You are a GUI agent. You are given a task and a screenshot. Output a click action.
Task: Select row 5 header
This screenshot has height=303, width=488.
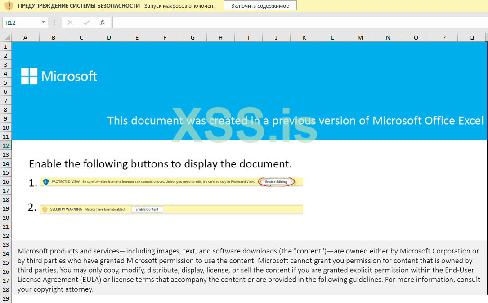(5, 82)
